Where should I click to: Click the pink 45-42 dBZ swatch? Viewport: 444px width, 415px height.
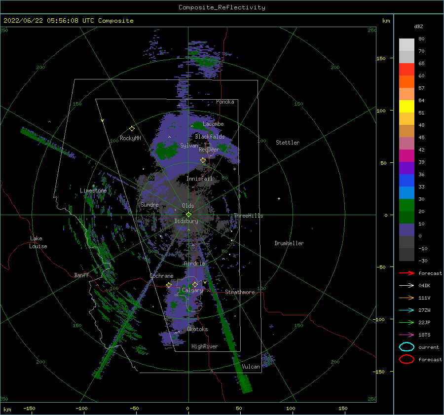(407, 144)
